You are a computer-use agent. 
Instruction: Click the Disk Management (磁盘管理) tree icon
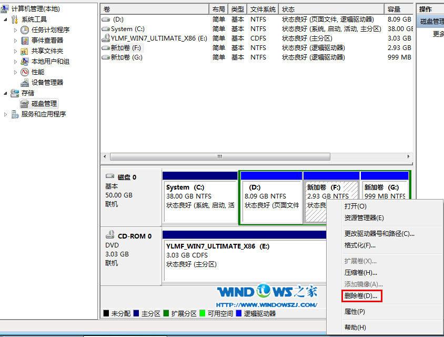25,104
